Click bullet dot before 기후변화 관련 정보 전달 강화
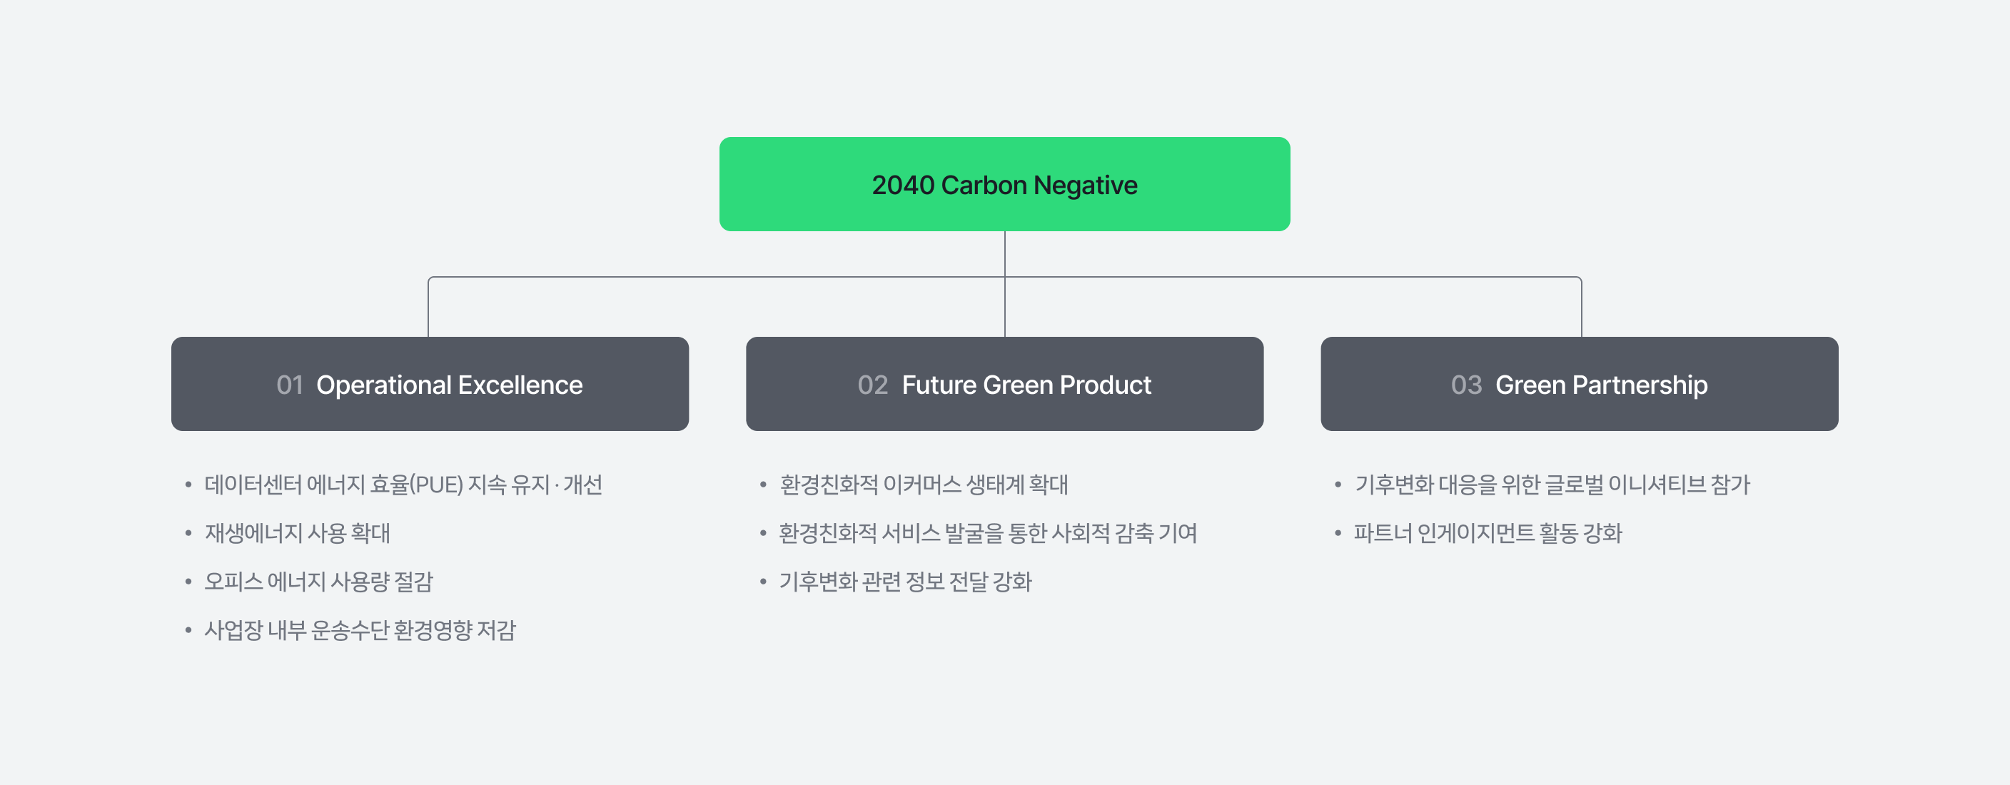 [x=763, y=582]
